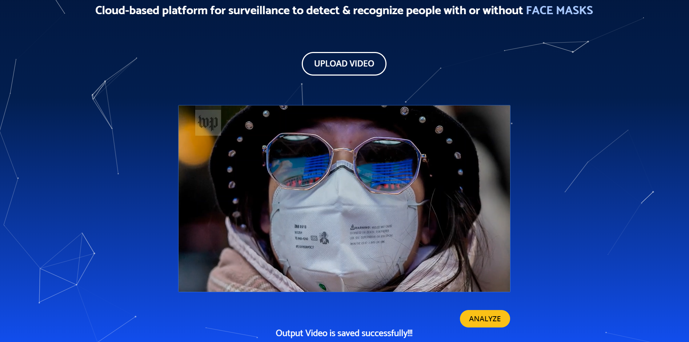Click the WP watermark logo on video
The height and width of the screenshot is (342, 689).
click(x=208, y=122)
